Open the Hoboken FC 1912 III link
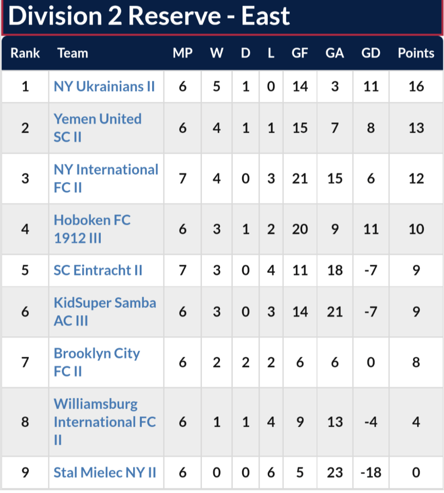This screenshot has width=444, height=493. click(x=92, y=229)
